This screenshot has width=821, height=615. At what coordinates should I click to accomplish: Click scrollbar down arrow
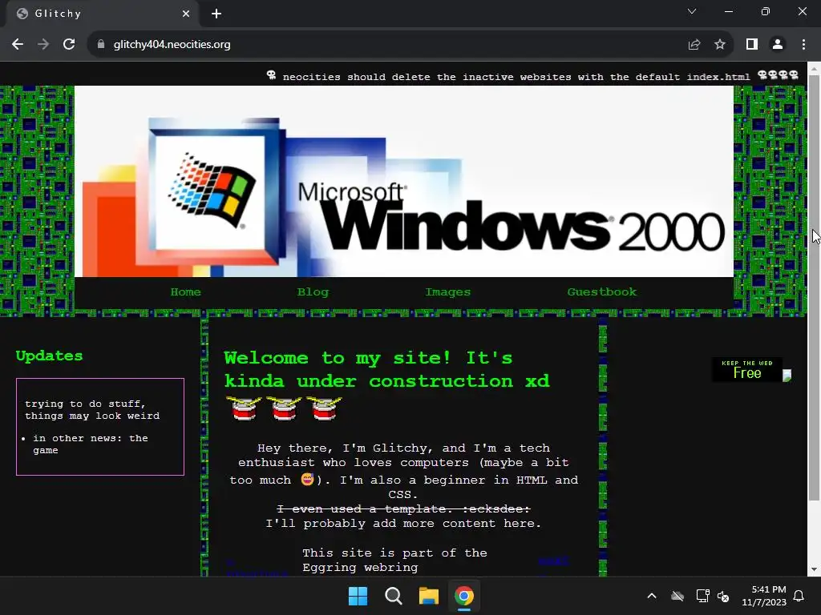click(x=814, y=569)
